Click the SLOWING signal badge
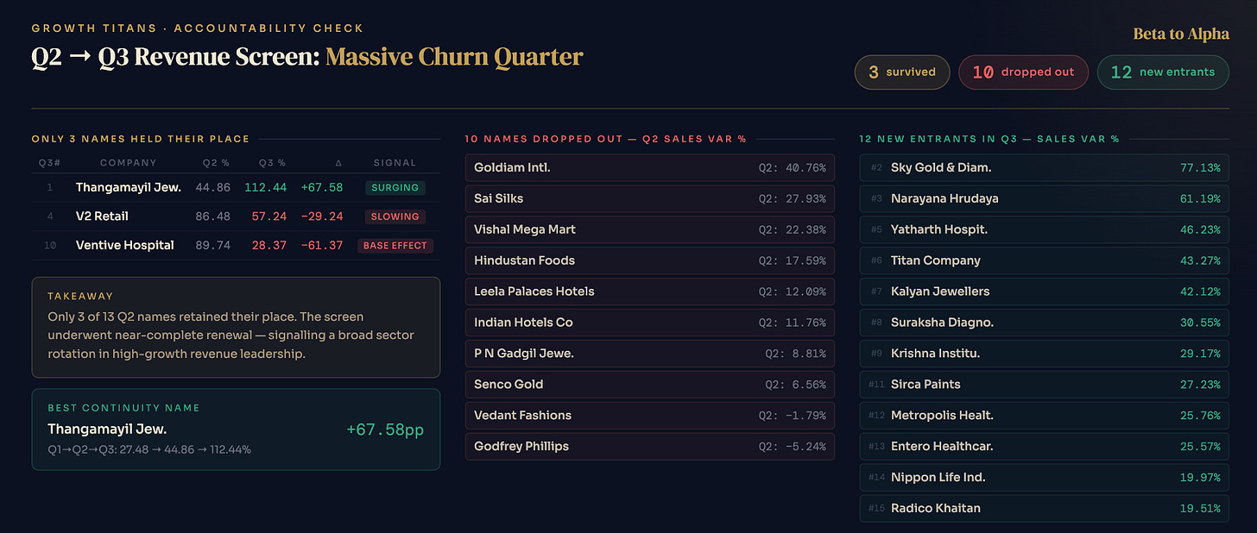 coord(395,216)
